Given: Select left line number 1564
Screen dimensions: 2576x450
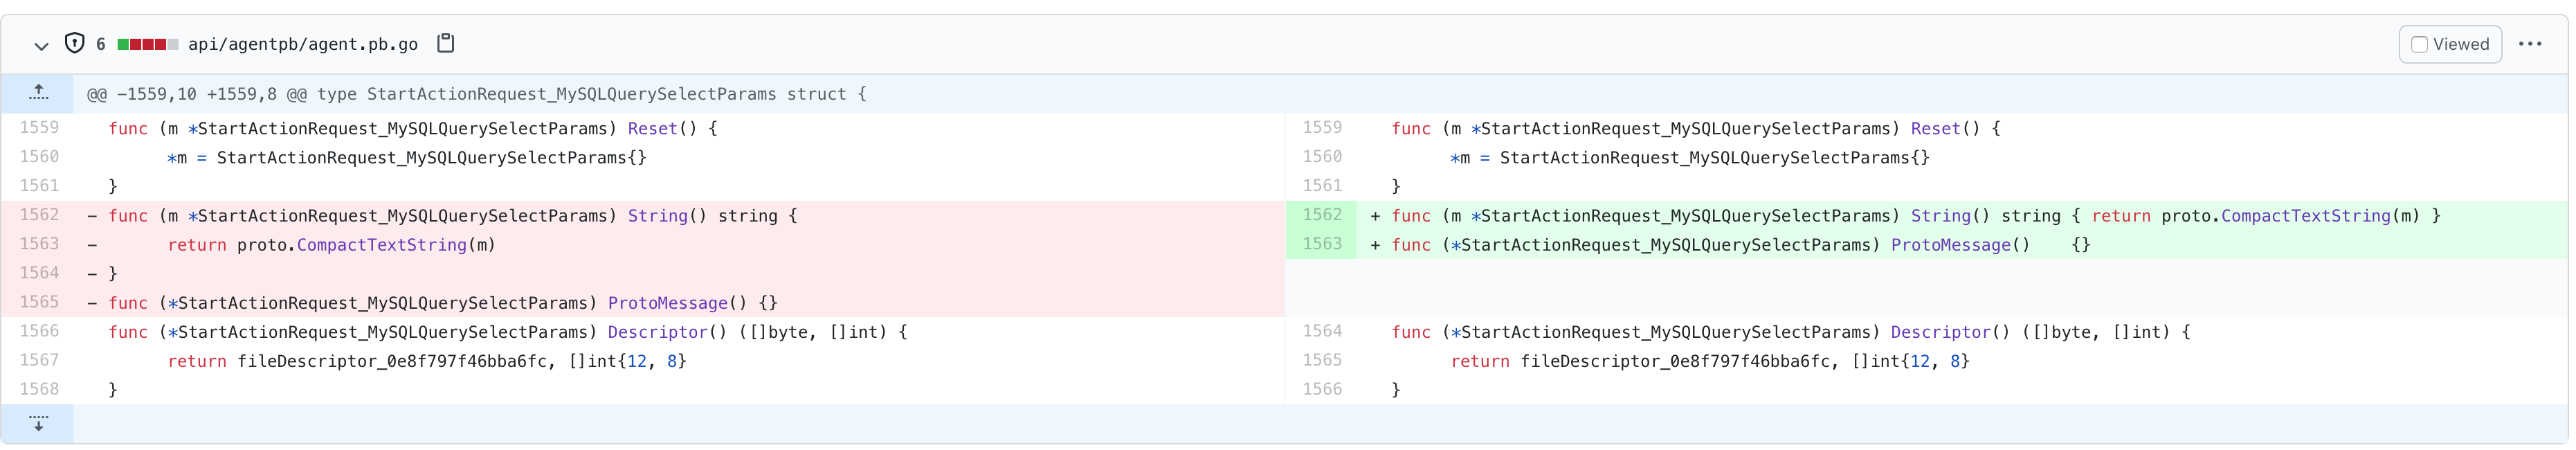Looking at the screenshot, I should 40,273.
